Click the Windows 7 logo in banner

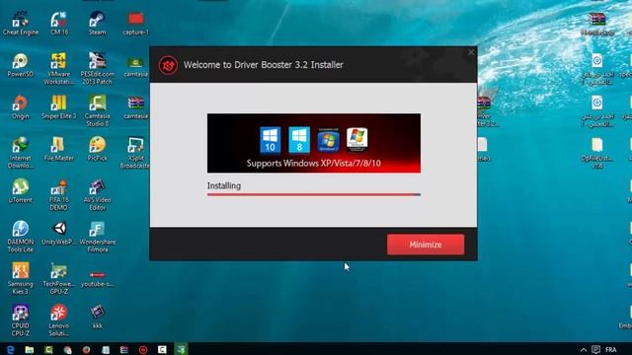[328, 140]
